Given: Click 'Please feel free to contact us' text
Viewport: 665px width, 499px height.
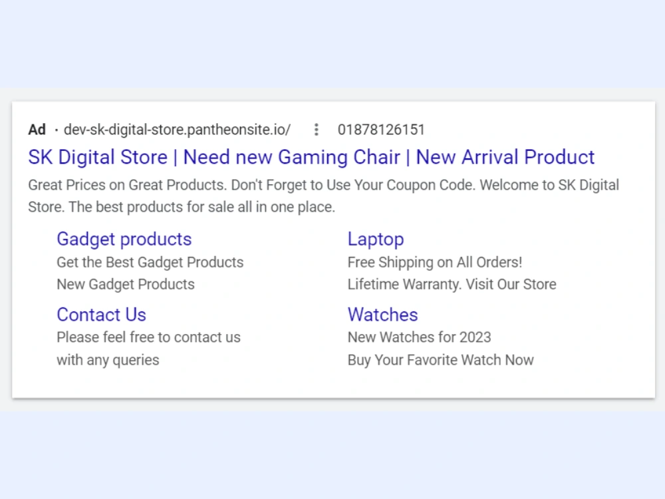Looking at the screenshot, I should pyautogui.click(x=148, y=337).
